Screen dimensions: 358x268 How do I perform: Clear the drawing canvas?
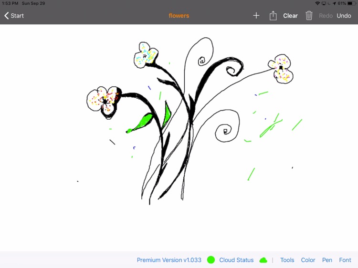point(290,16)
